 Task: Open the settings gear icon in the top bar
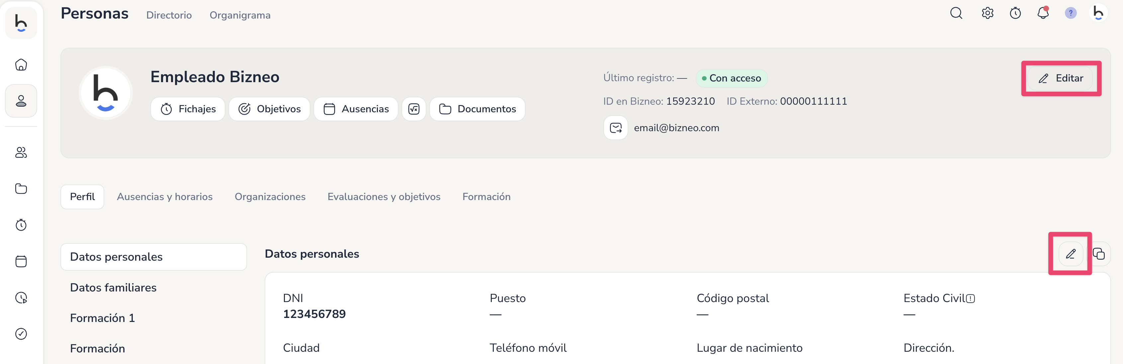(988, 14)
